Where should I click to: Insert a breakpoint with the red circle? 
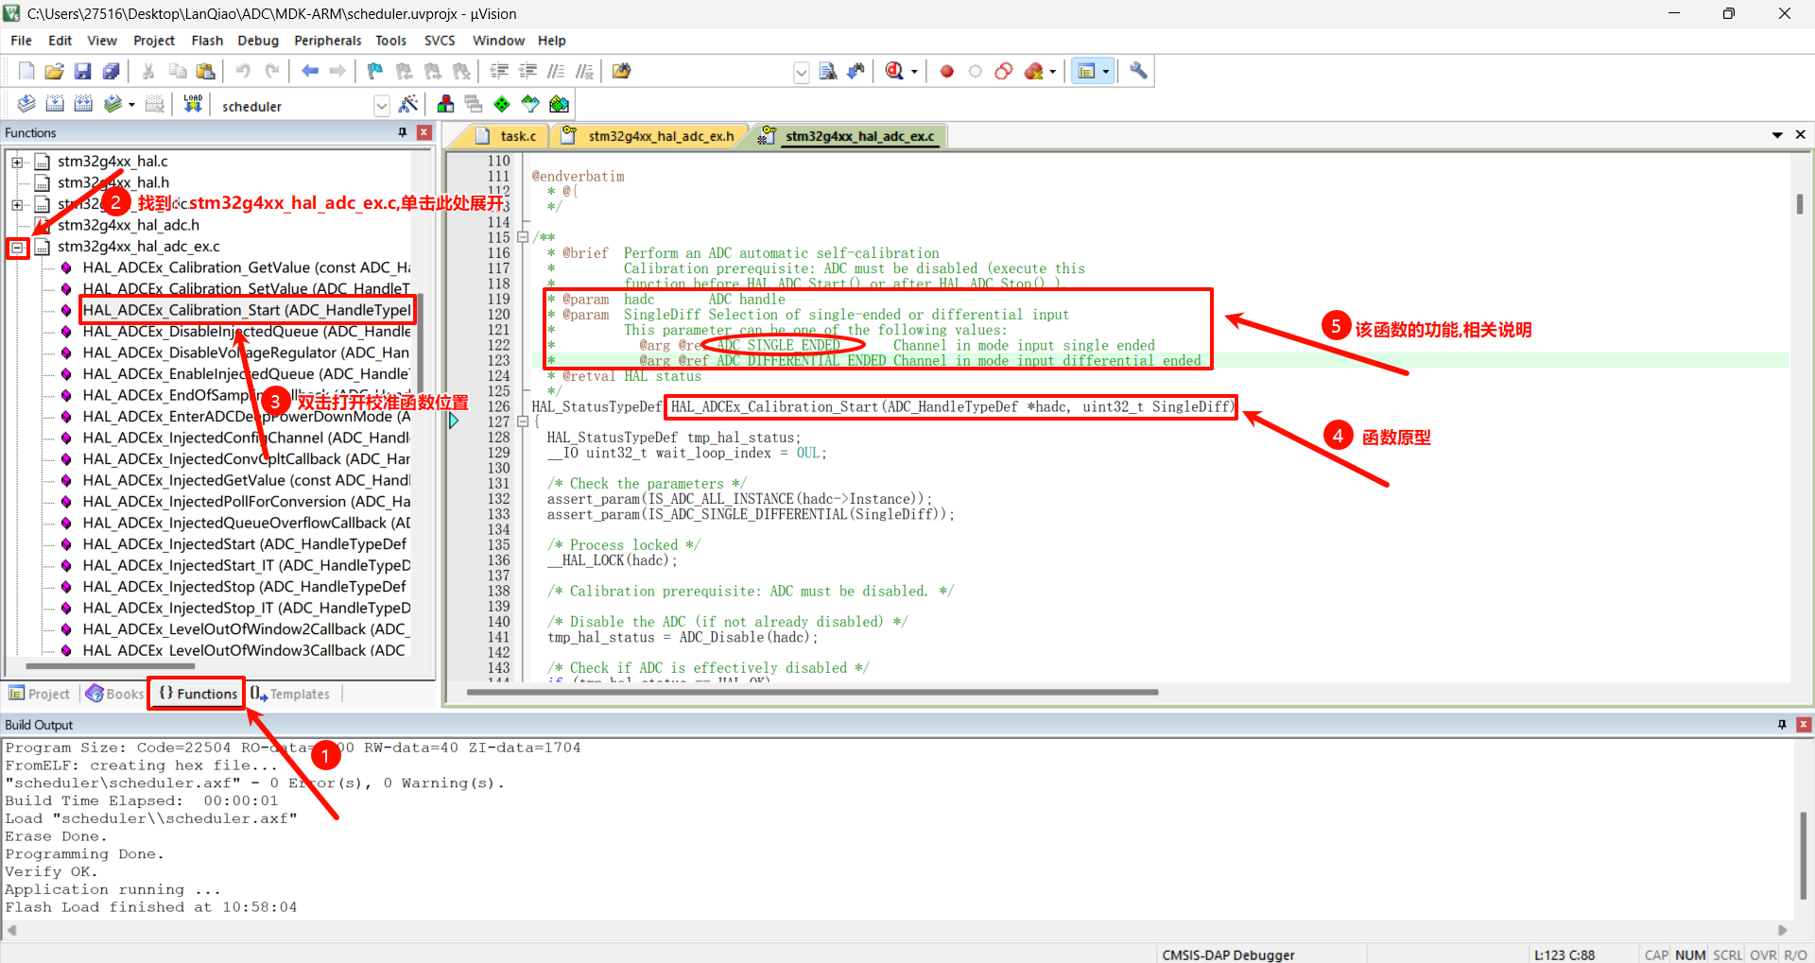click(946, 71)
